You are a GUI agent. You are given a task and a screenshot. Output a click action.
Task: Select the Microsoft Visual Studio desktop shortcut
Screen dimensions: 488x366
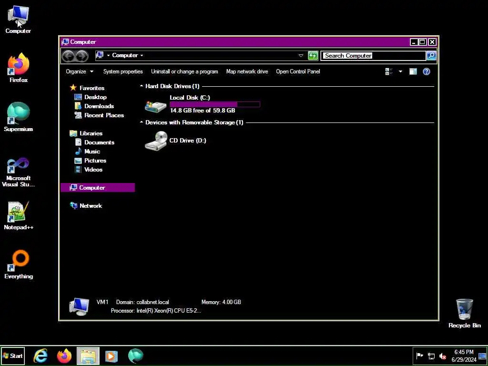(x=19, y=172)
